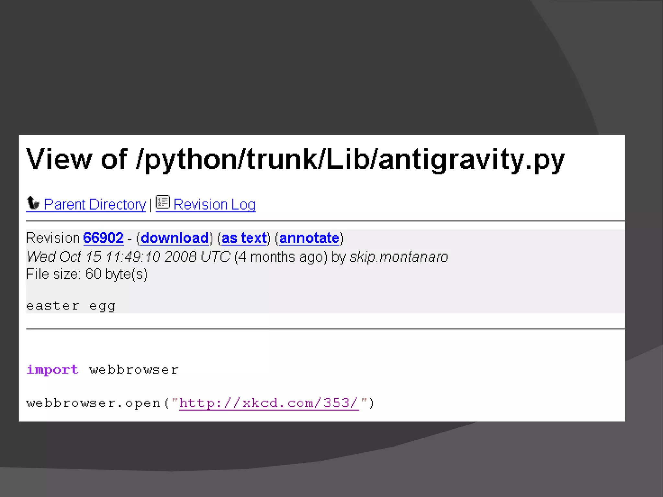Click the Parent Directory back-arrow icon
This screenshot has height=497, width=663.
33,203
